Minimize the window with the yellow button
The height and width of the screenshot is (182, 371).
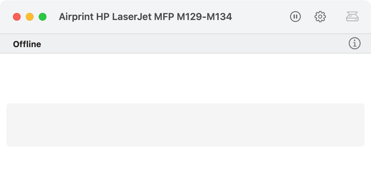tap(30, 17)
